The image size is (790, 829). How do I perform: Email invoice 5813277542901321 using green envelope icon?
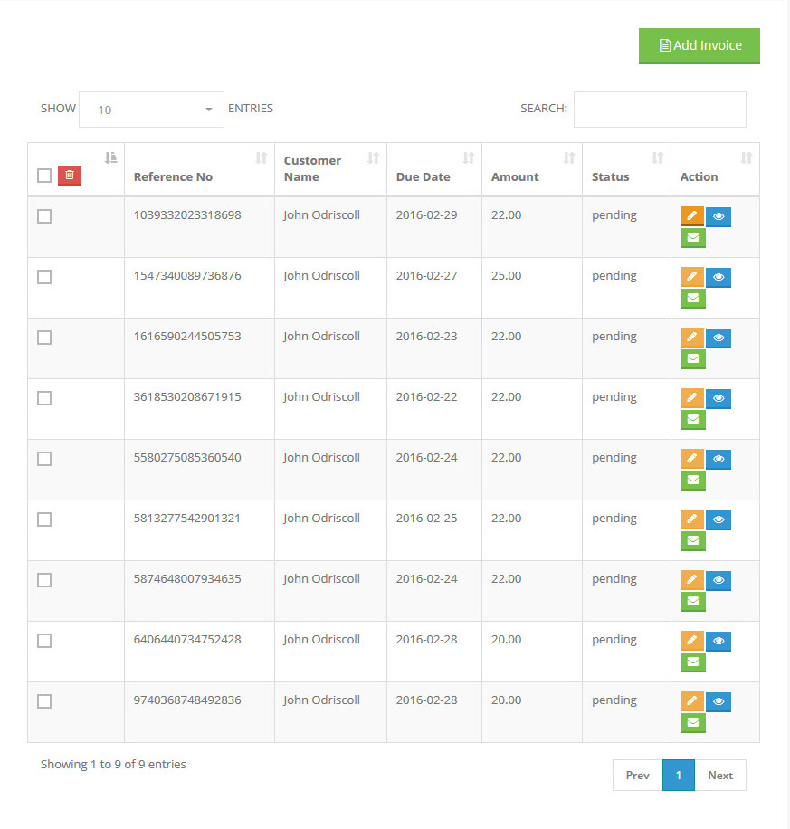point(692,541)
